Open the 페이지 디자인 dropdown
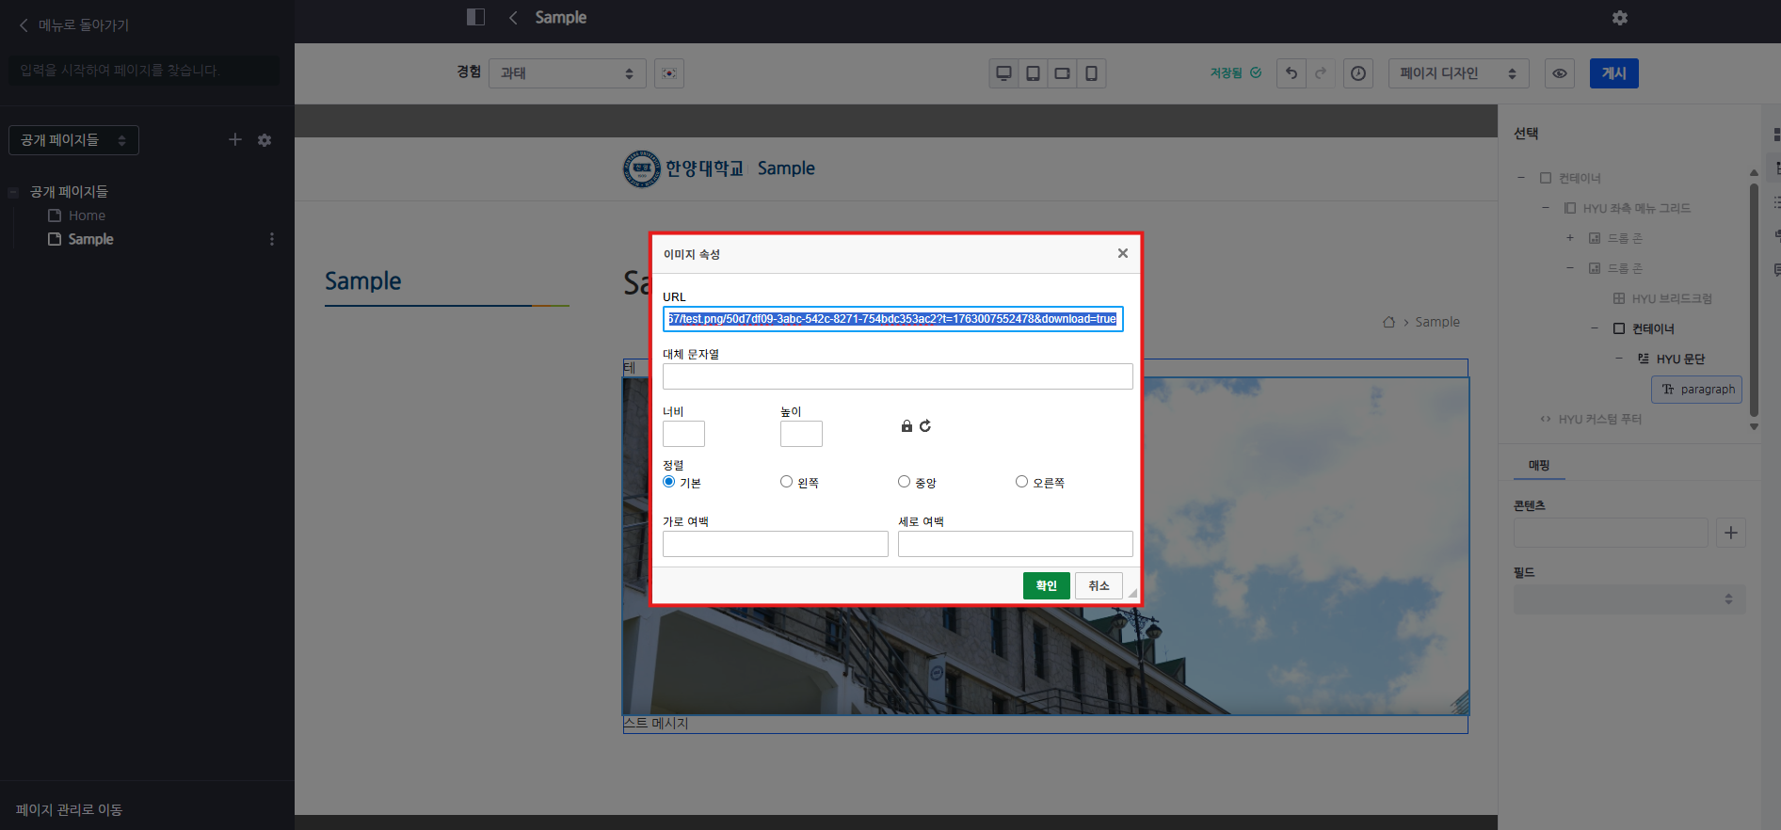Screen dimensions: 1781x830 (1457, 73)
